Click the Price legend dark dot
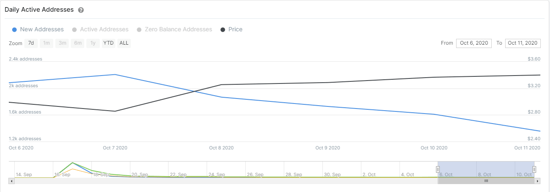Screen dimensions: 550x192 223,30
